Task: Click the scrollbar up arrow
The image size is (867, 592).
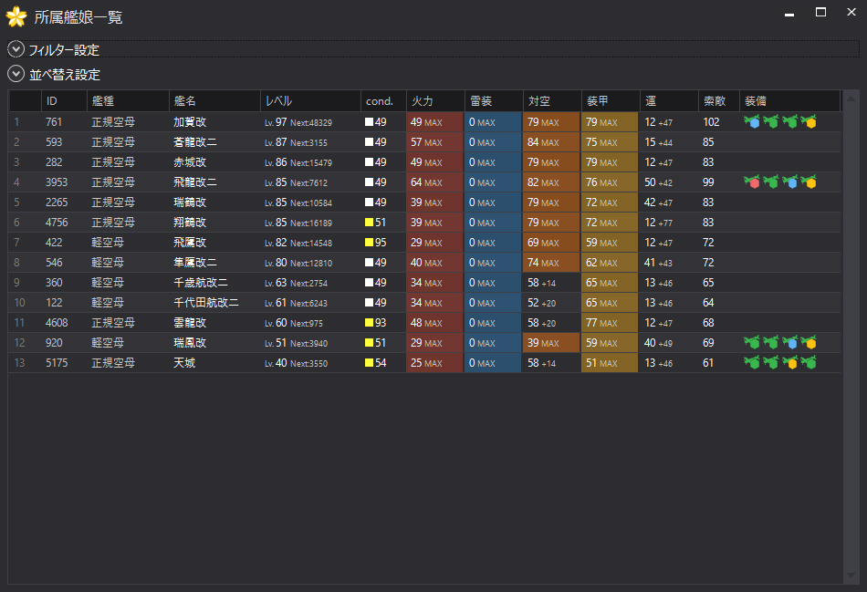Action: click(x=851, y=99)
